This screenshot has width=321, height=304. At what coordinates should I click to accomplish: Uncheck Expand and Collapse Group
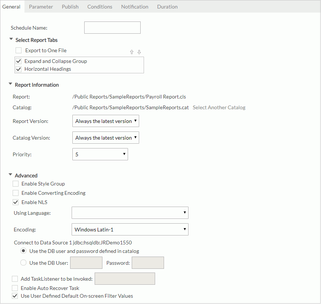pyautogui.click(x=19, y=61)
